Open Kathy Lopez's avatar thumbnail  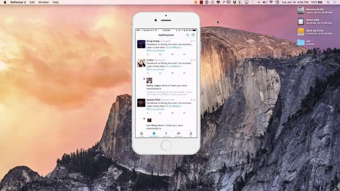pyautogui.click(x=149, y=81)
